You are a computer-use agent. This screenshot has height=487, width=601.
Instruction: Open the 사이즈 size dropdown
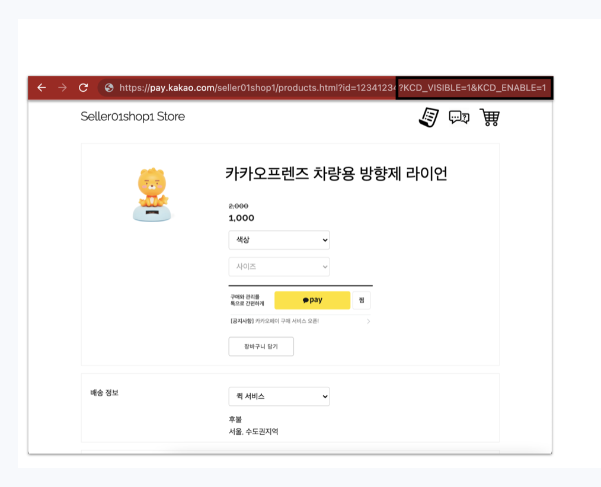pos(279,267)
